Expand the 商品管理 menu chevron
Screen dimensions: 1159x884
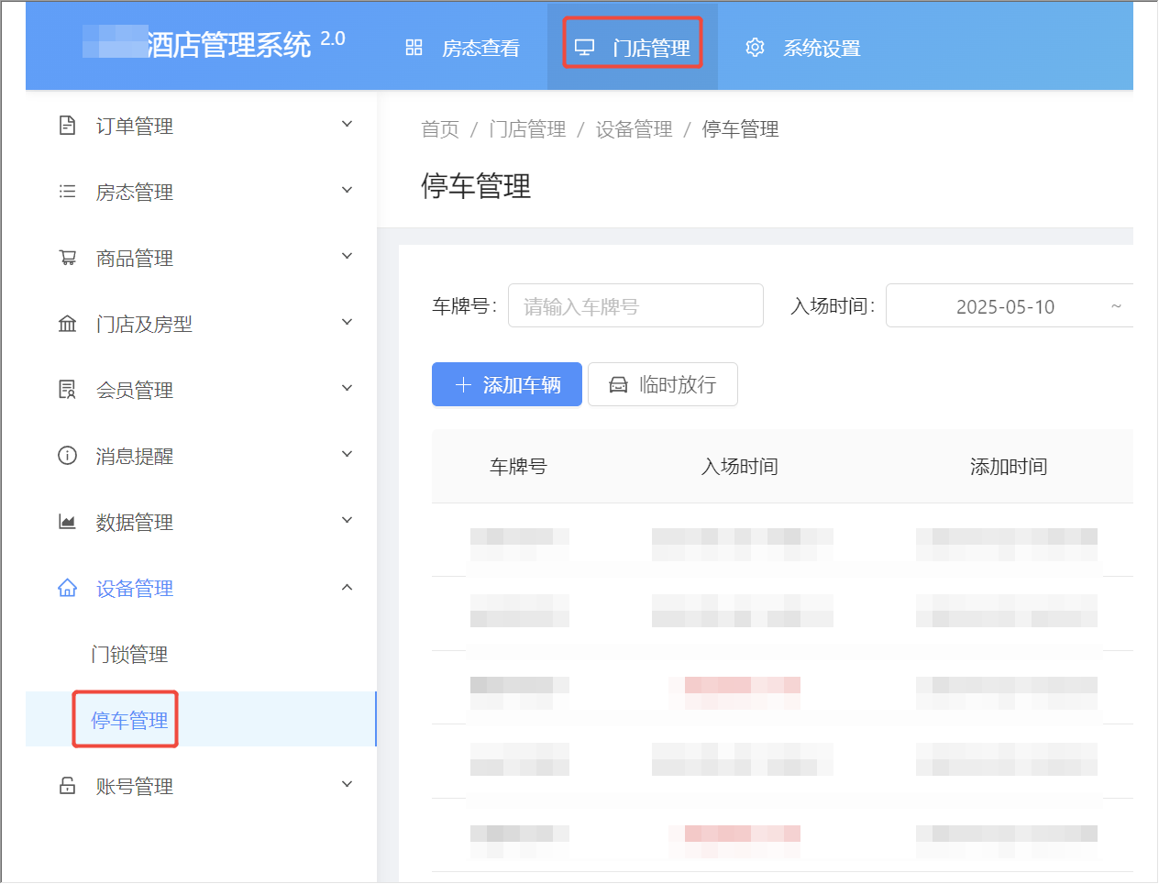tap(347, 256)
